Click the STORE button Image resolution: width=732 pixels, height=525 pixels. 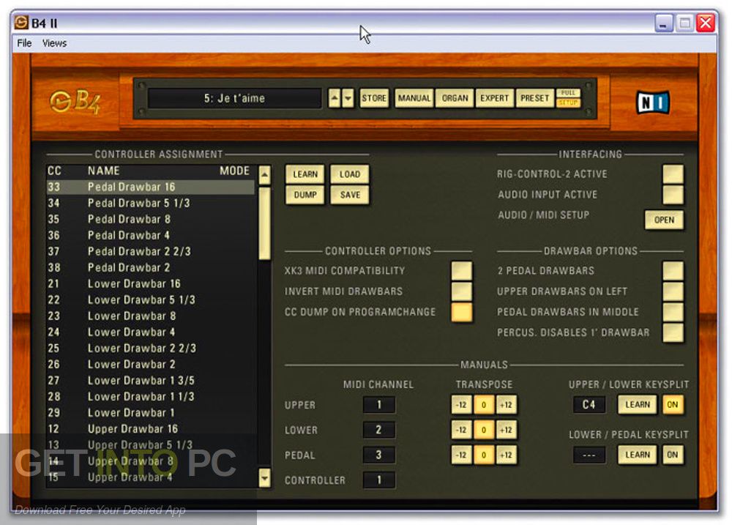coord(374,98)
